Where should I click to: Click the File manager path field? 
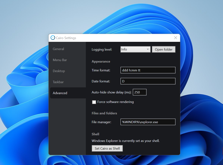coord(148,122)
